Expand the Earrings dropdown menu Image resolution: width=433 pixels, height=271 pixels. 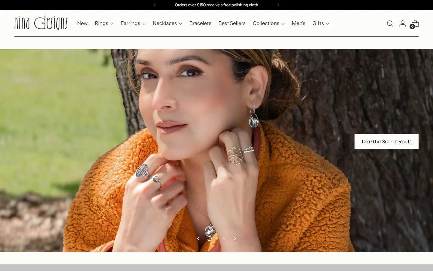(133, 23)
